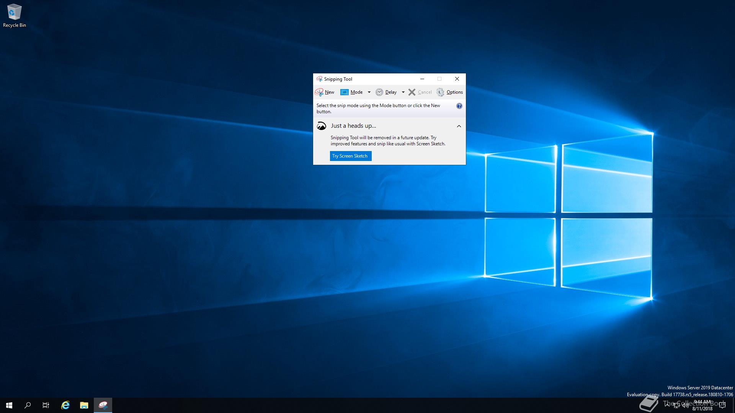Open the Action Center notifications icon
This screenshot has height=413, width=735.
pos(722,405)
